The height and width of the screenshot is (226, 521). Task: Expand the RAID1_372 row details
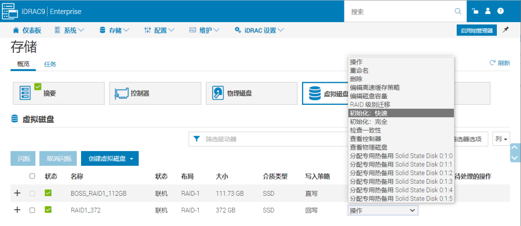[17, 210]
